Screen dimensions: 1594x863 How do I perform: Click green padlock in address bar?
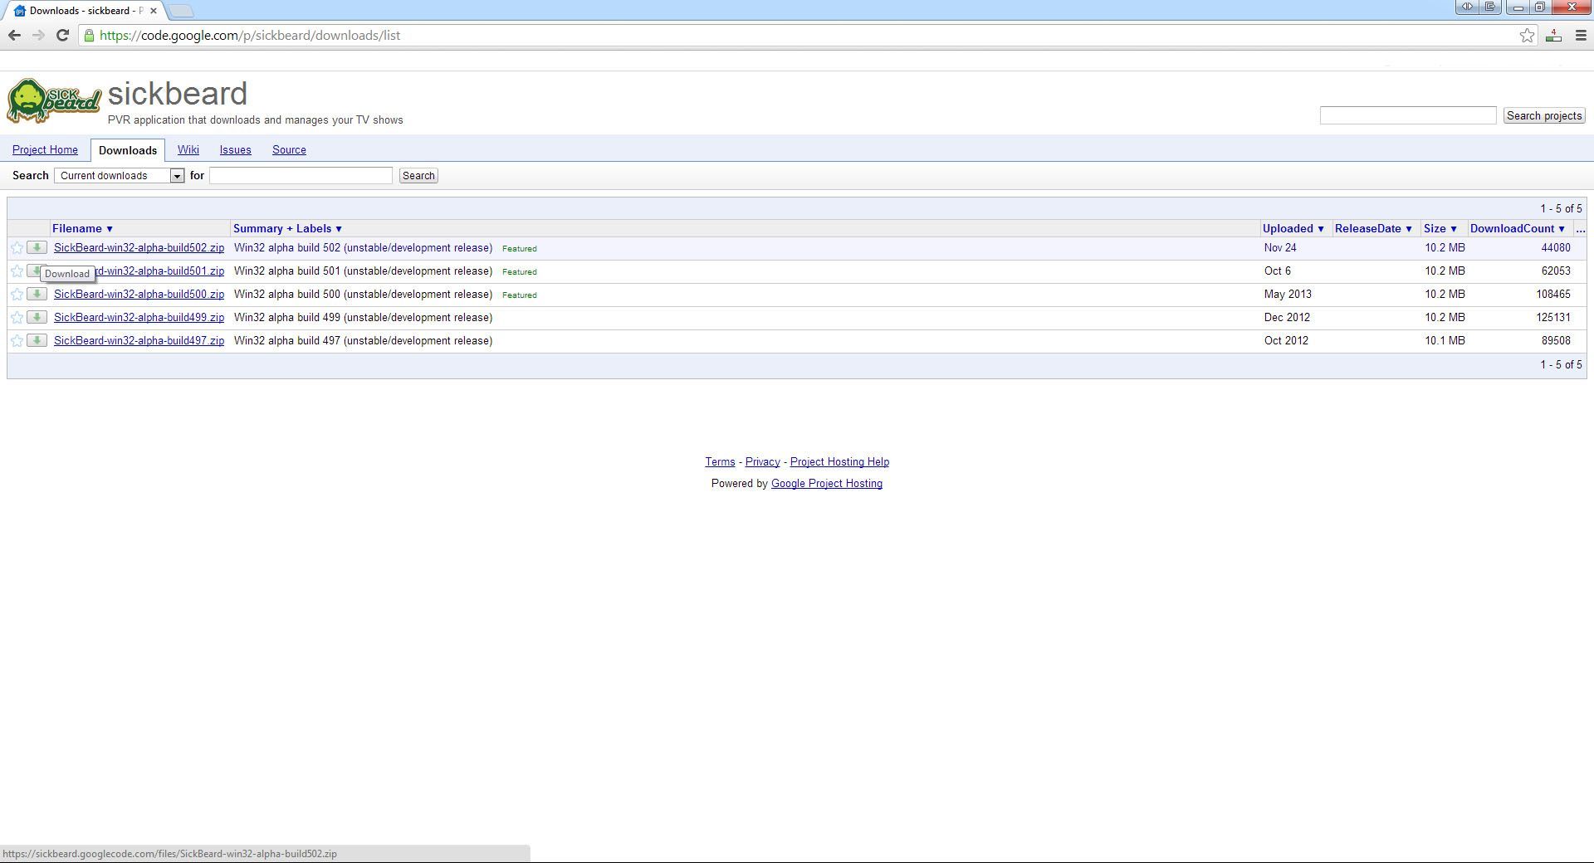89,35
